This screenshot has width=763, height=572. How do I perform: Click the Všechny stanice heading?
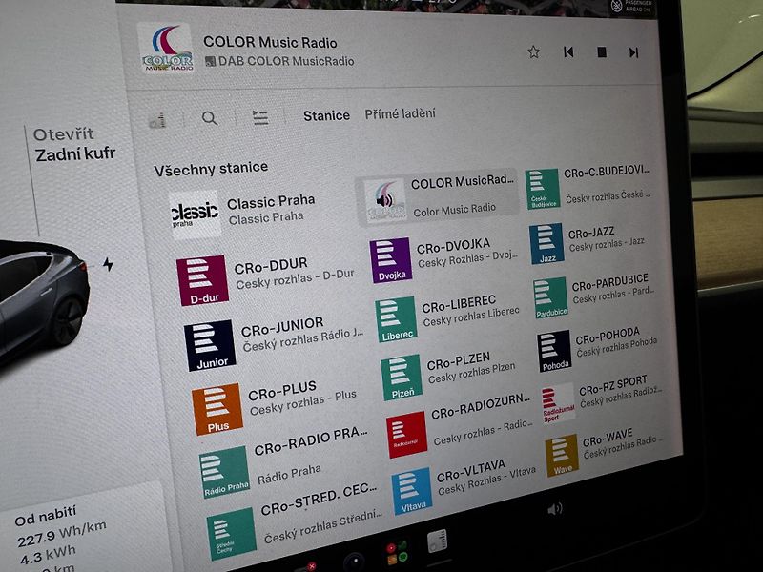211,169
